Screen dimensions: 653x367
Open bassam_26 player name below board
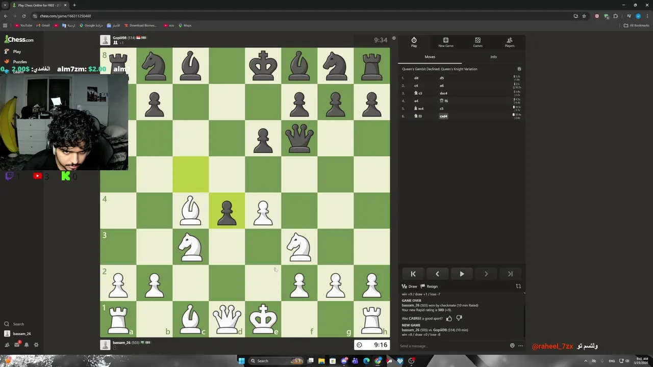(121, 343)
